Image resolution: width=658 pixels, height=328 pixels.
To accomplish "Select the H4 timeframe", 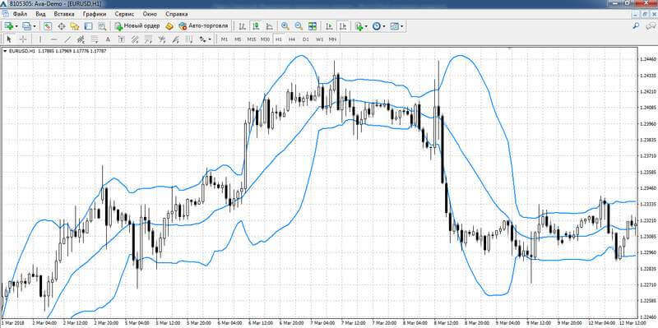I will tap(292, 39).
